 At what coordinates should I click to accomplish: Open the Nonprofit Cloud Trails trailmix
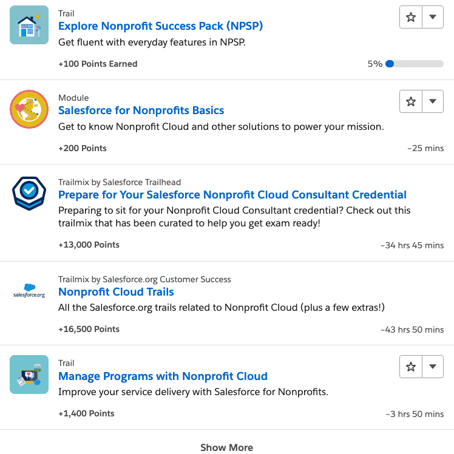[116, 292]
